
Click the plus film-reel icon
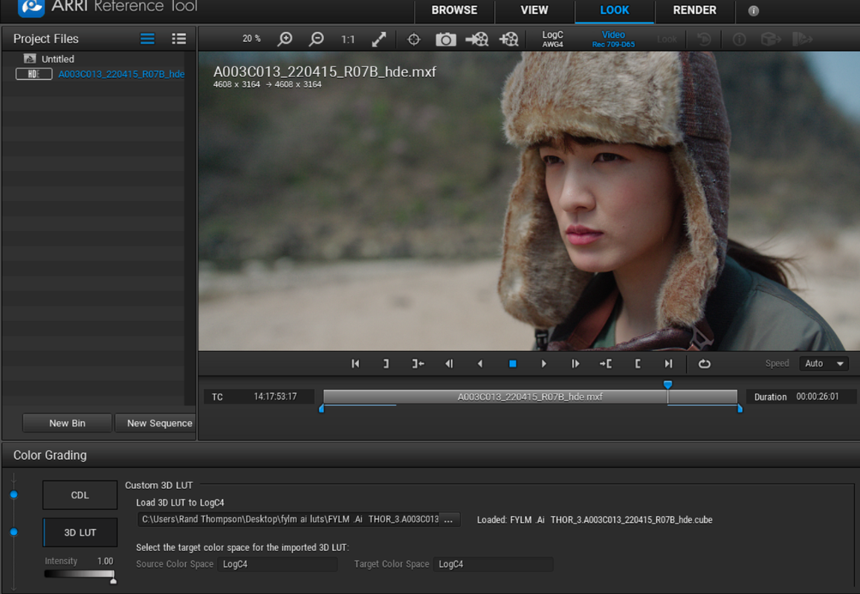[x=508, y=39]
